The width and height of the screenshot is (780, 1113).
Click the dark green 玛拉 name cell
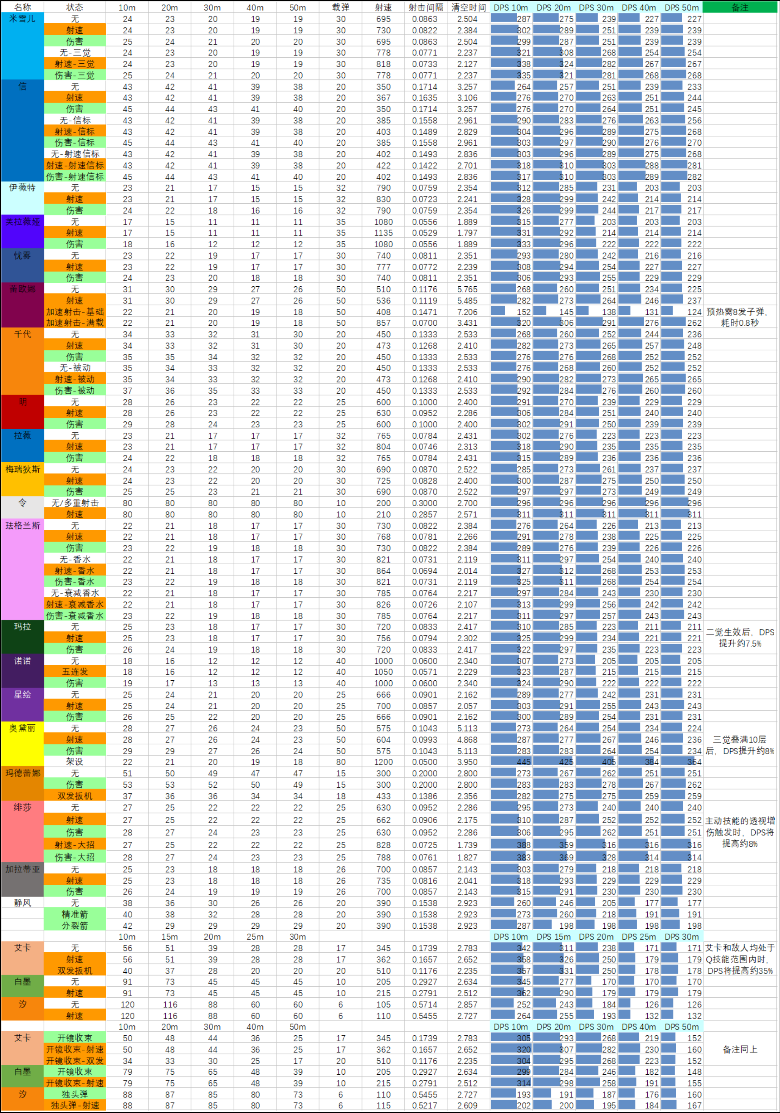coord(22,637)
